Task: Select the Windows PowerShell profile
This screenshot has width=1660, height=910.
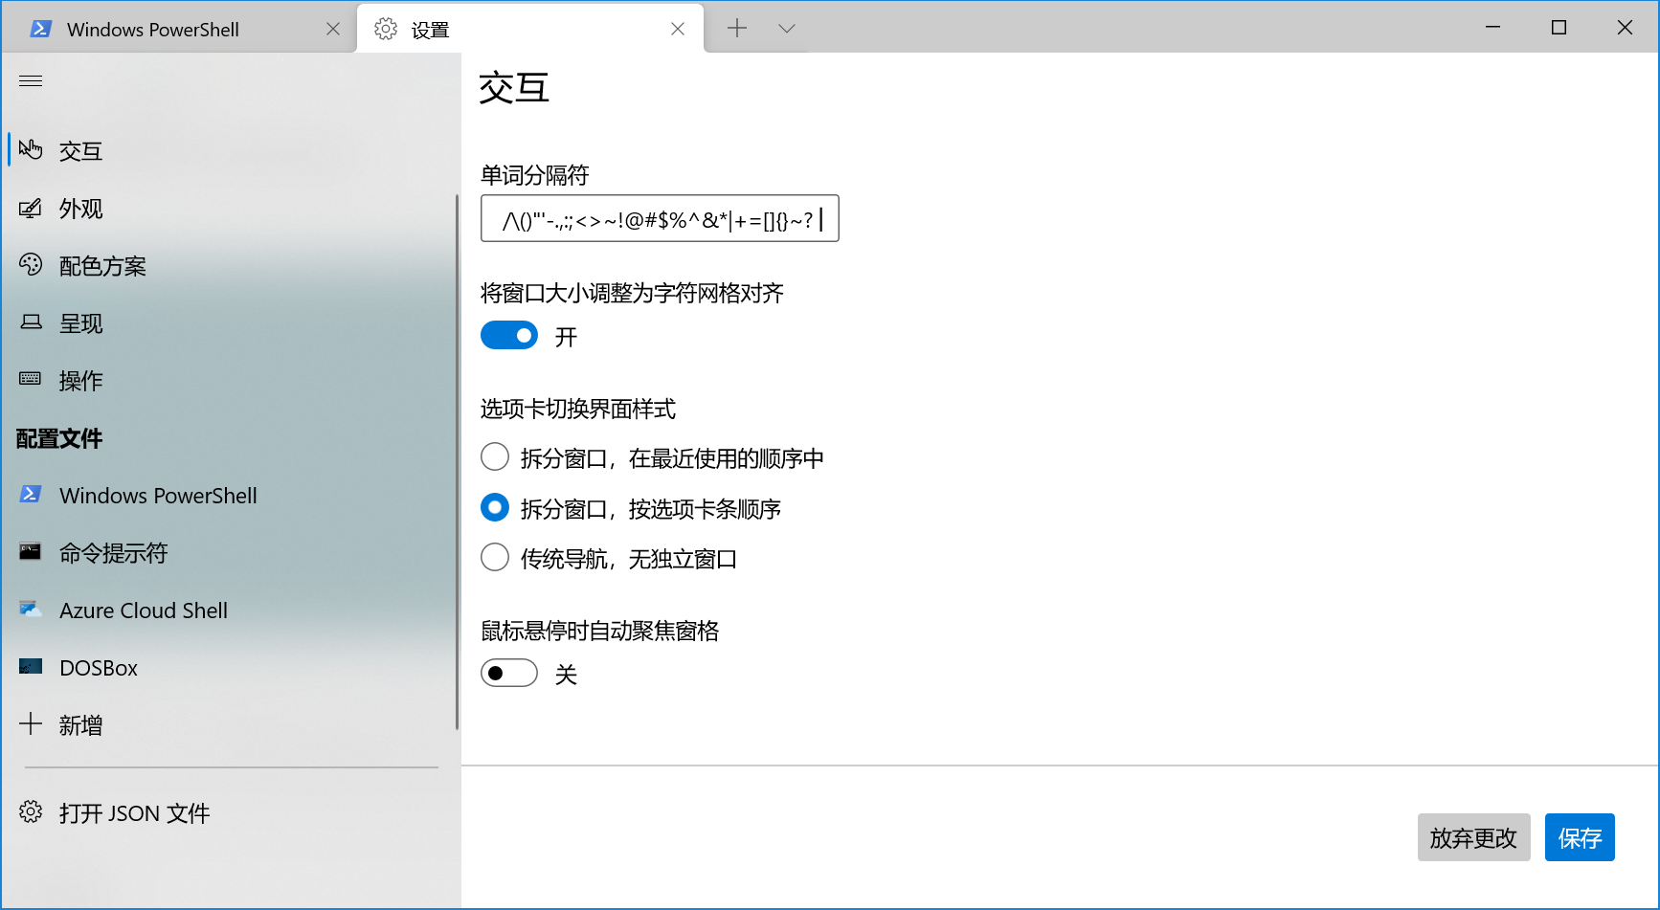Action: tap(159, 496)
